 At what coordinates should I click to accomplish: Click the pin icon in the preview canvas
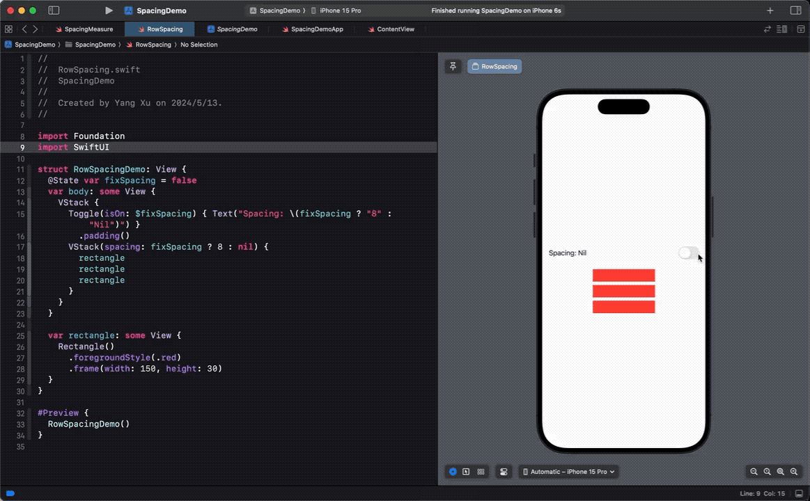pos(453,66)
